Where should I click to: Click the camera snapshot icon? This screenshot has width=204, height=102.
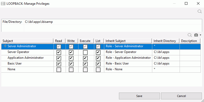(196, 35)
